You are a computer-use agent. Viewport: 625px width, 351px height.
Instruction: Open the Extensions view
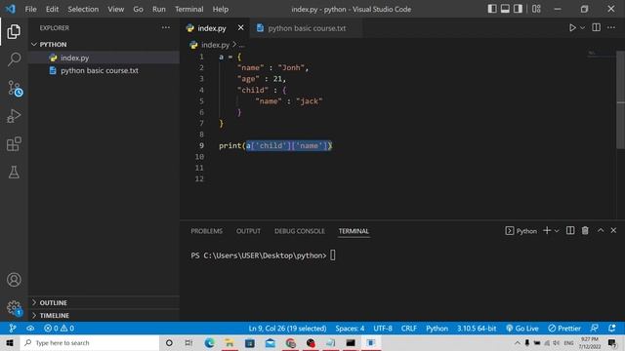[x=14, y=144]
